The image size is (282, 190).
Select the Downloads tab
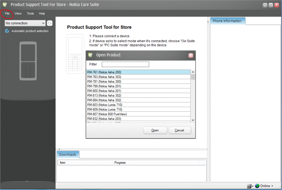68,154
